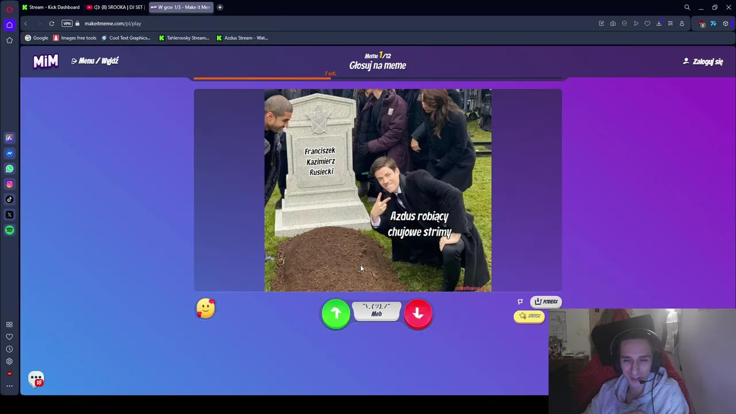Open sidebar history clock icon
This screenshot has height=414, width=736.
coord(9,349)
